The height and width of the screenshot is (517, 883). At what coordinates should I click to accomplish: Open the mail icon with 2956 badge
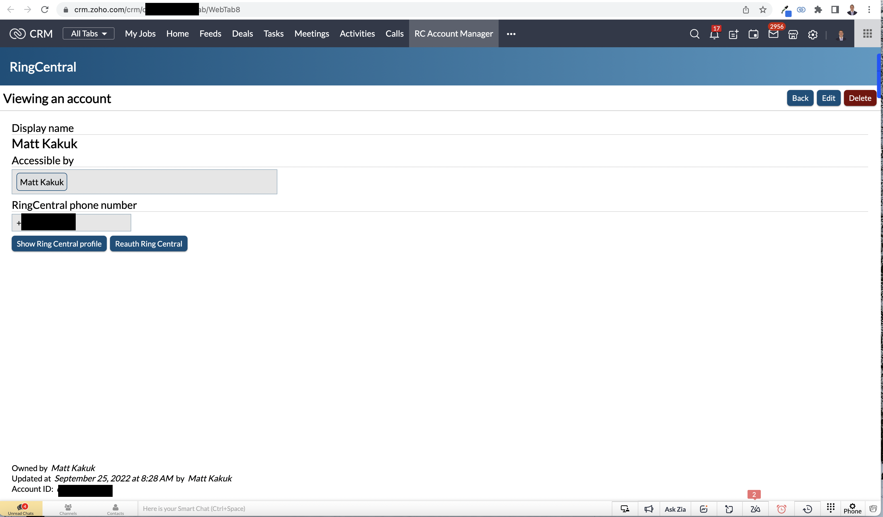click(773, 34)
